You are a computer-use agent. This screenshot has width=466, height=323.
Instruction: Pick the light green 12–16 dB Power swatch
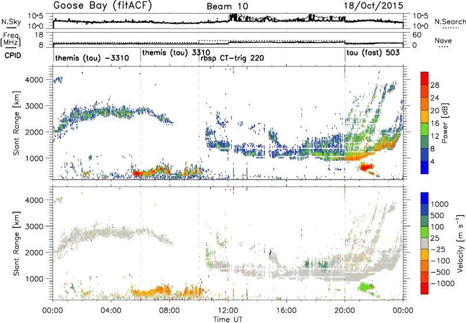[x=425, y=129]
